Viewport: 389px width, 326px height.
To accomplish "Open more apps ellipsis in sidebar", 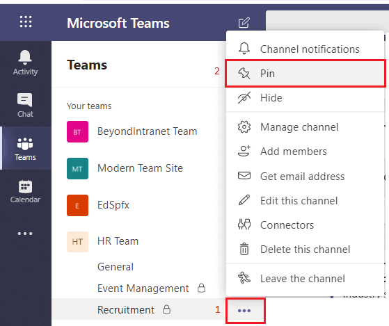I will pos(25,234).
